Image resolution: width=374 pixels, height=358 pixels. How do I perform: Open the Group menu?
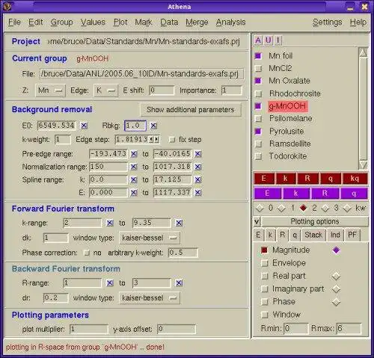tap(61, 22)
